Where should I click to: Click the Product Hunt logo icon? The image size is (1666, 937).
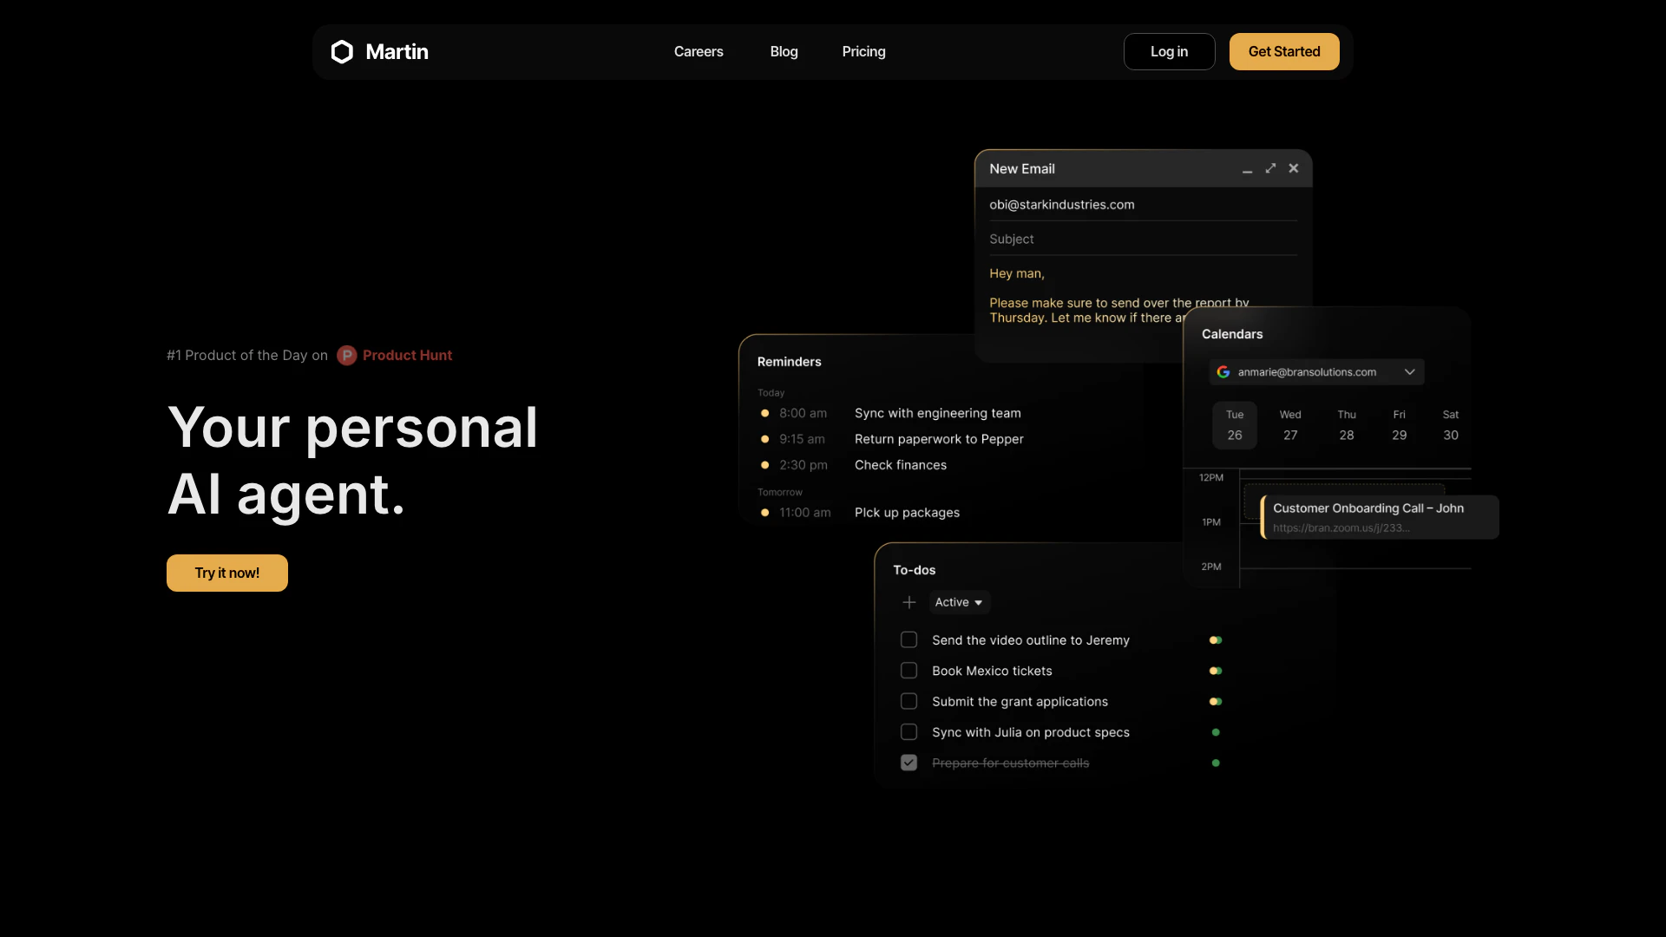tap(347, 356)
